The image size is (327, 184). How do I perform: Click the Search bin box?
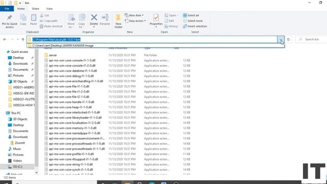(311, 39)
